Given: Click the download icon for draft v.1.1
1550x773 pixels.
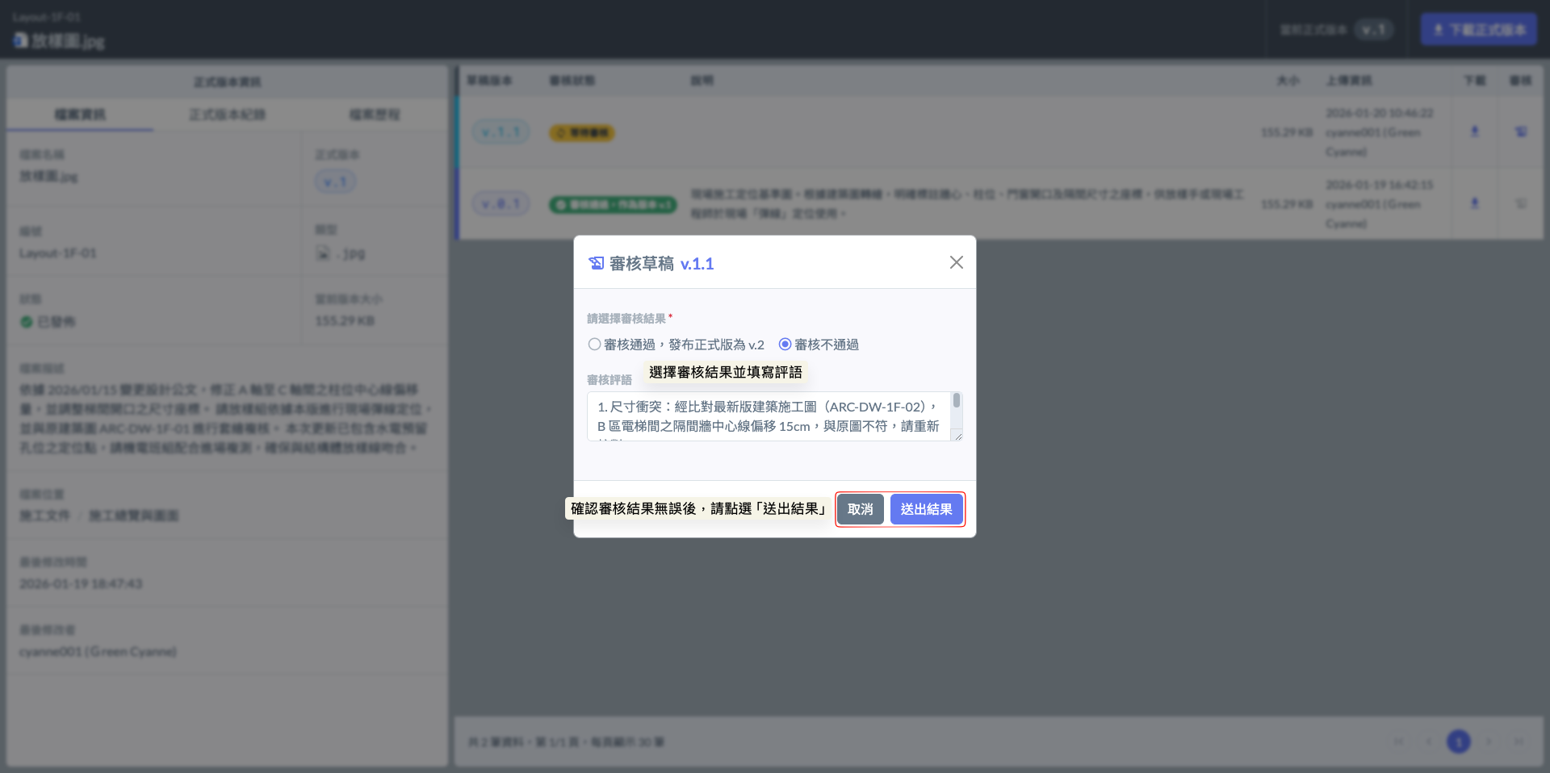Looking at the screenshot, I should pyautogui.click(x=1474, y=132).
